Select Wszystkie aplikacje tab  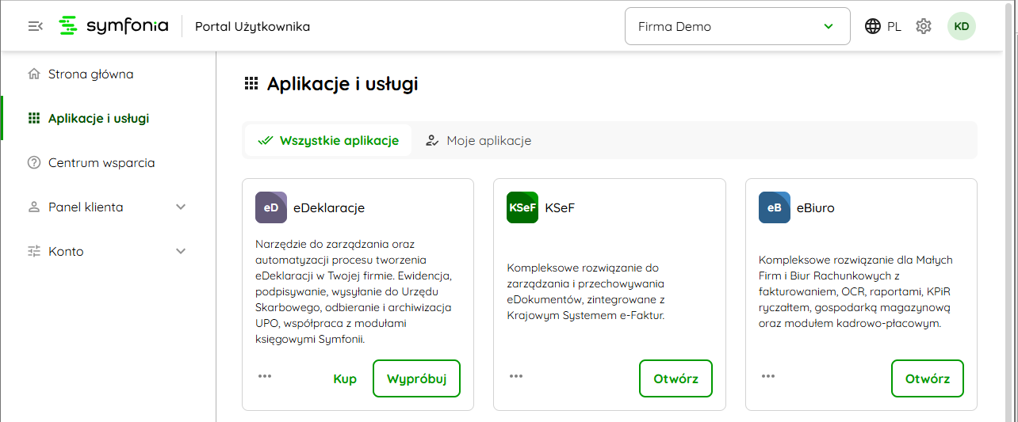click(328, 141)
